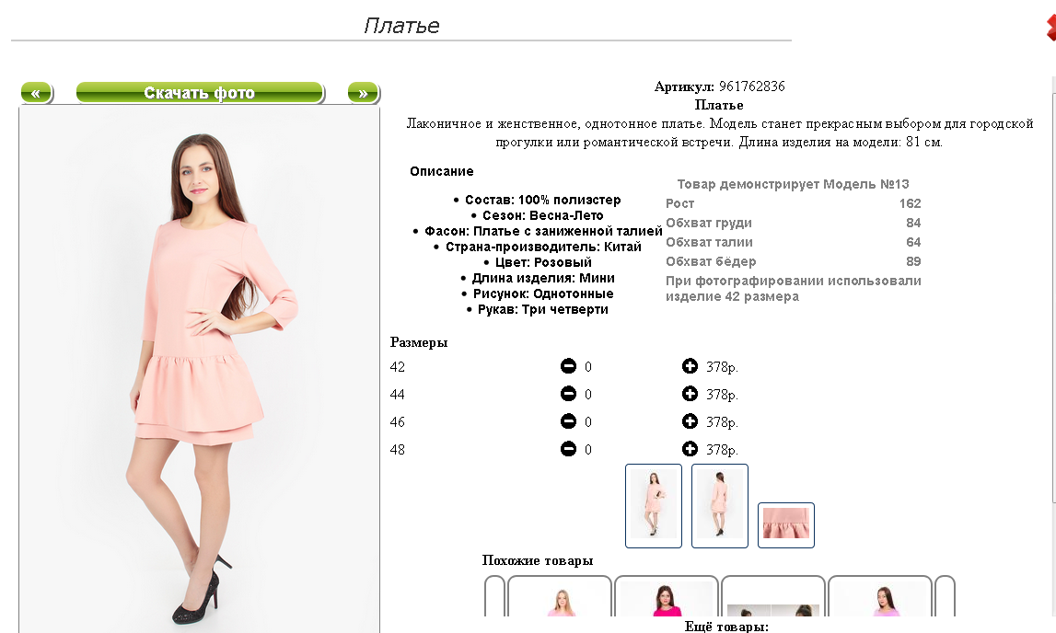Go to next photo with » button
Viewport: 1056px width, 633px height.
click(364, 93)
